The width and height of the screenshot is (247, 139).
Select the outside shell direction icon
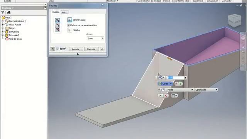pos(58,25)
